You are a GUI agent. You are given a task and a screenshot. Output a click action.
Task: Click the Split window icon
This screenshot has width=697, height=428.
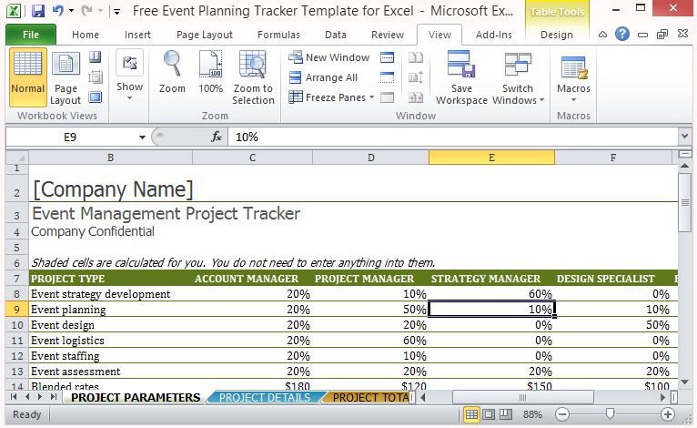tap(388, 57)
